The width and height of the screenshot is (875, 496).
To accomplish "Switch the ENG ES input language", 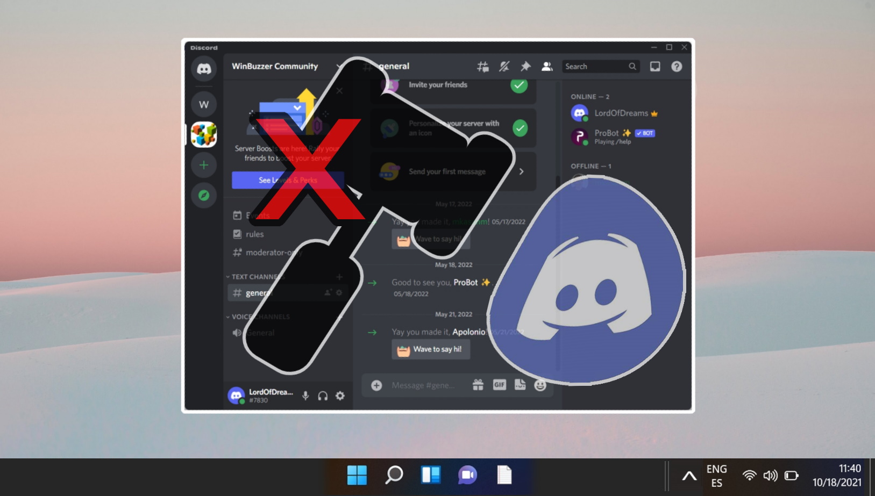I will [716, 476].
